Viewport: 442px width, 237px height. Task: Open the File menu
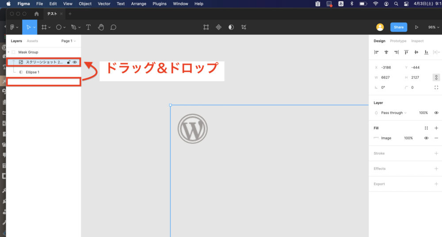[x=39, y=4]
